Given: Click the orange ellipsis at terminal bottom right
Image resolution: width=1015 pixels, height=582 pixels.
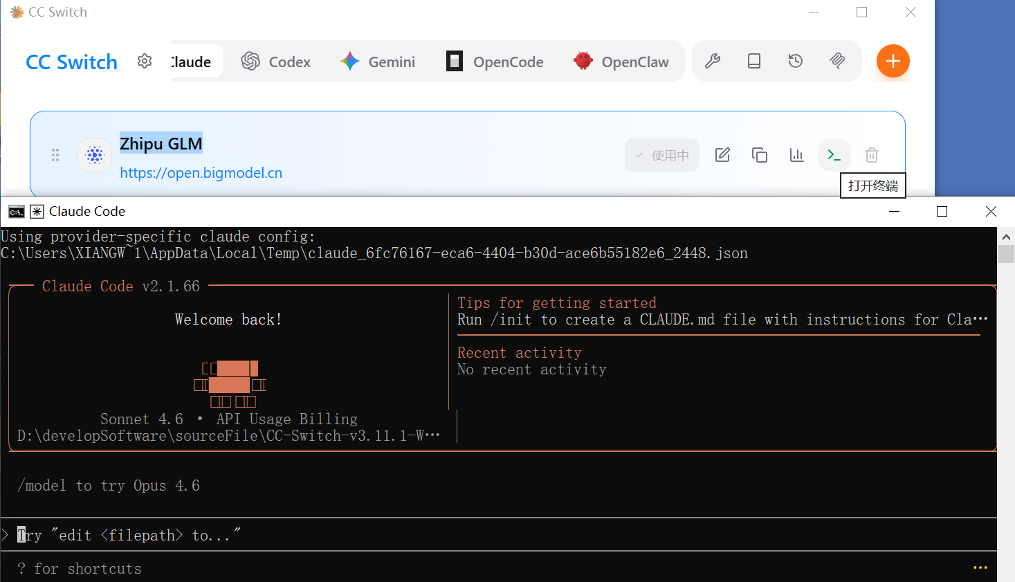Looking at the screenshot, I should pos(980,568).
